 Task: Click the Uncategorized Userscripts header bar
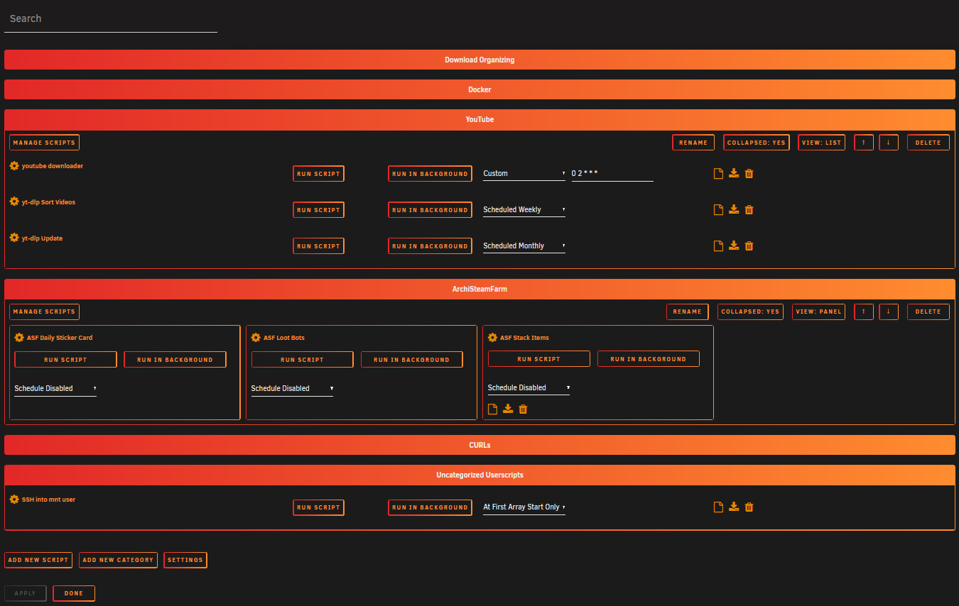[x=479, y=475]
